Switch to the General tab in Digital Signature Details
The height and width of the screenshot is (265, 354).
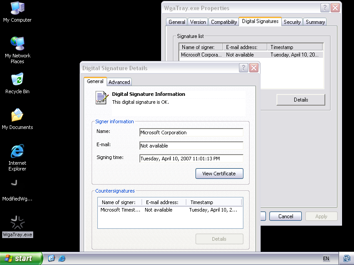[x=95, y=81]
